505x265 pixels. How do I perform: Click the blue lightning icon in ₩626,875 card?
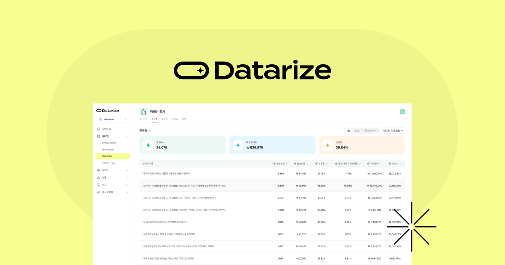pyautogui.click(x=238, y=145)
